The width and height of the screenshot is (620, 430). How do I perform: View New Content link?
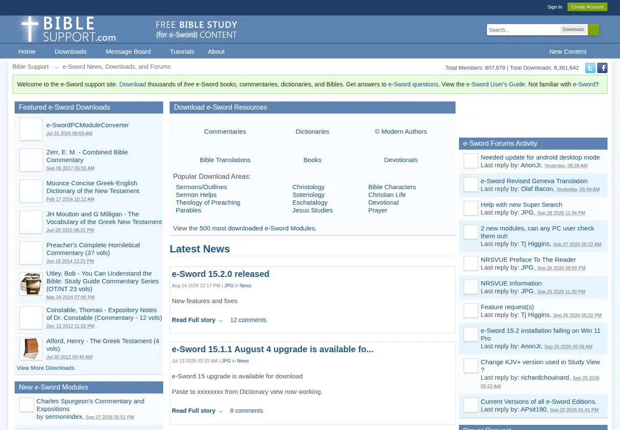point(568,52)
